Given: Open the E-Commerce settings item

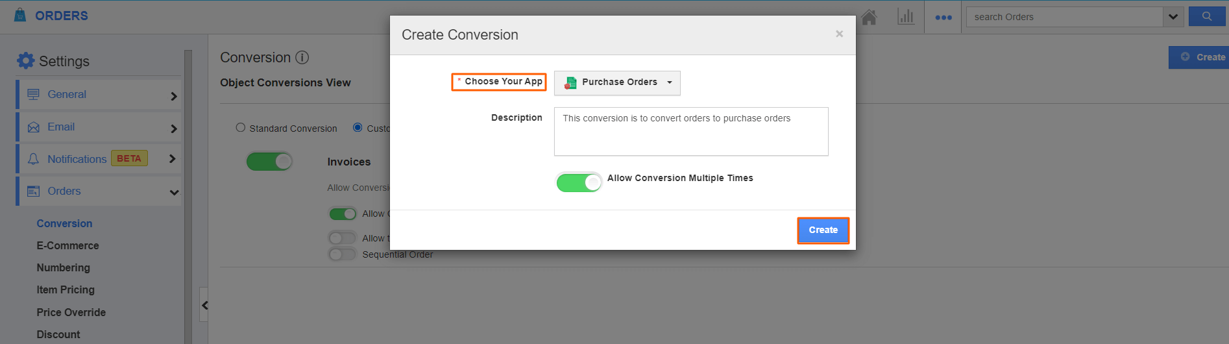Looking at the screenshot, I should (x=67, y=245).
